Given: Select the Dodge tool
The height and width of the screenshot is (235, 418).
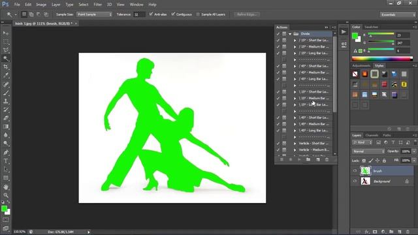Looking at the screenshot, I should coord(6,144).
